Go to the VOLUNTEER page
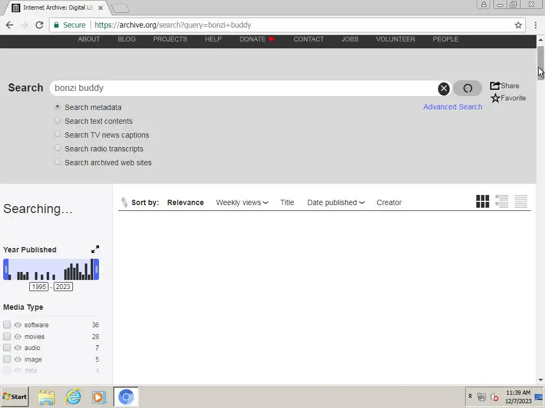This screenshot has width=545, height=408. 395,39
